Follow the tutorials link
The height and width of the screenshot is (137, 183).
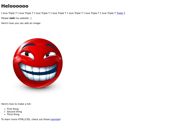pos(55,119)
